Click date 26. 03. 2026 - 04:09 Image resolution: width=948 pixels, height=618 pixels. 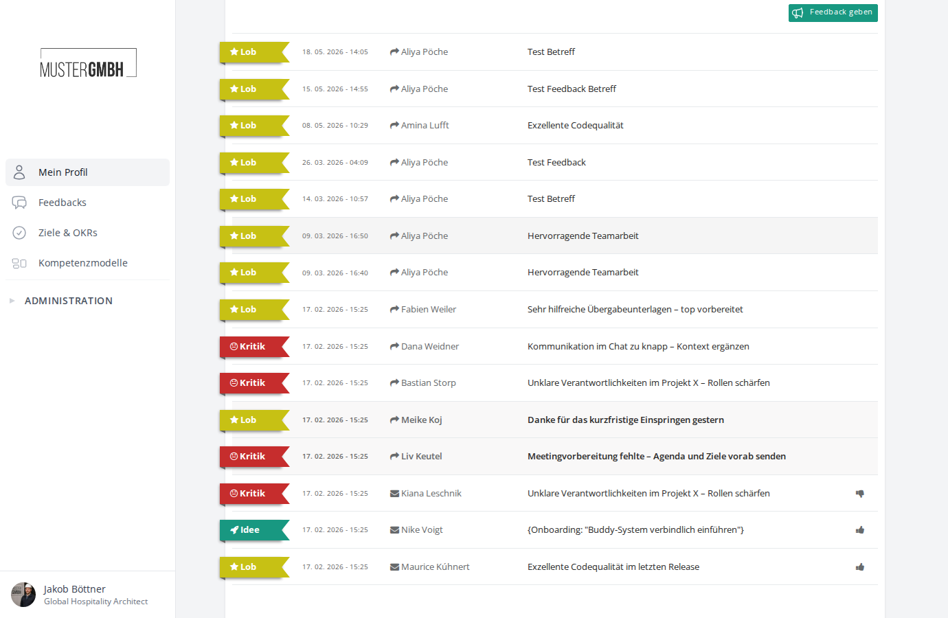pos(335,163)
